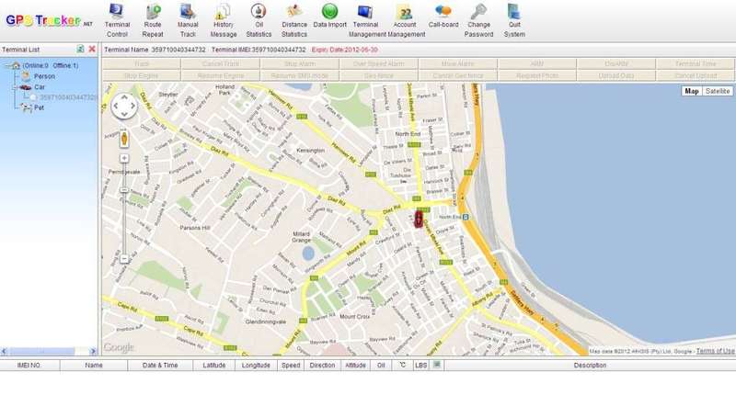Click the Longitude column header
Screen dimensions: 736x406
[x=256, y=366]
